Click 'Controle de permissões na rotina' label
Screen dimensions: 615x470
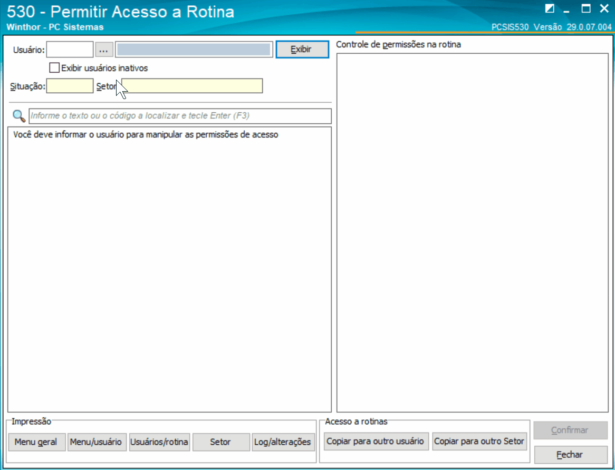tap(399, 45)
